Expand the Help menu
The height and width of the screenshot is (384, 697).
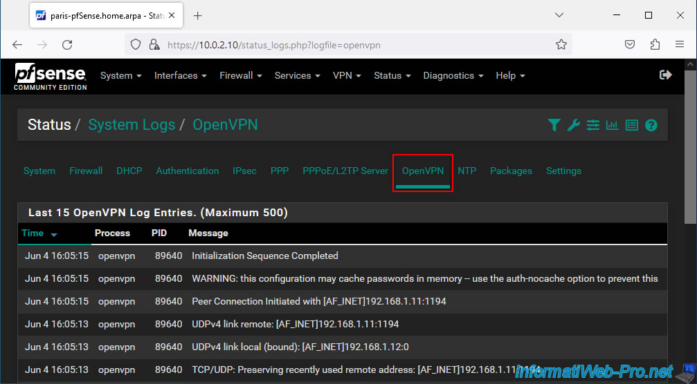510,76
